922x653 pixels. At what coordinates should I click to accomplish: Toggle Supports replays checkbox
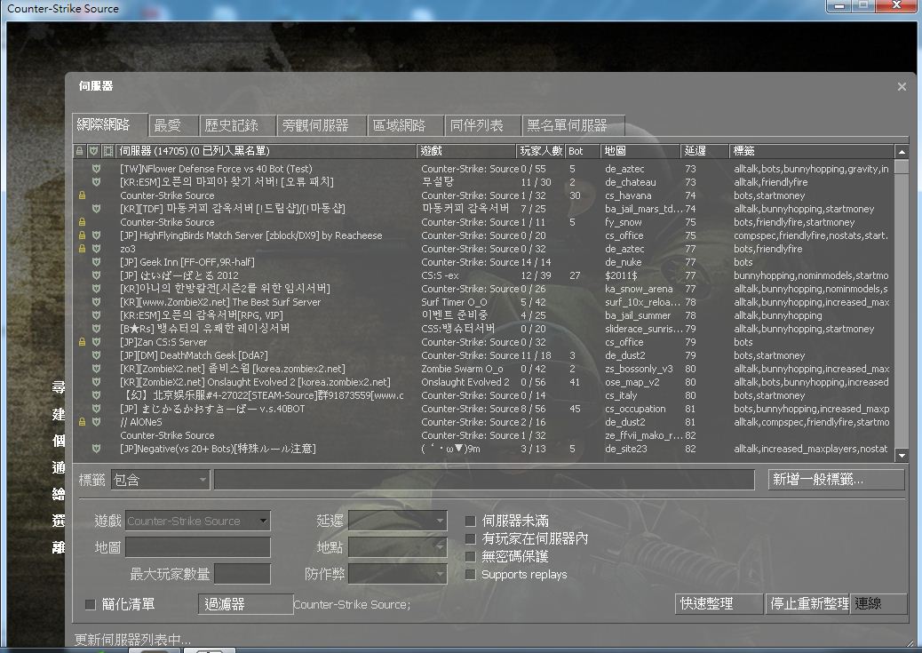471,574
